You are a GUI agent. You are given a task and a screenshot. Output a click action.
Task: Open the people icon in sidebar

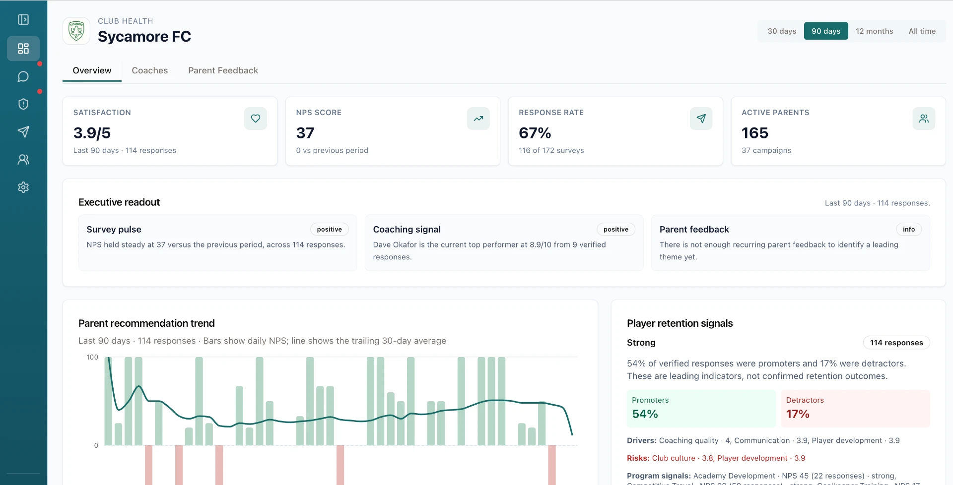tap(23, 159)
